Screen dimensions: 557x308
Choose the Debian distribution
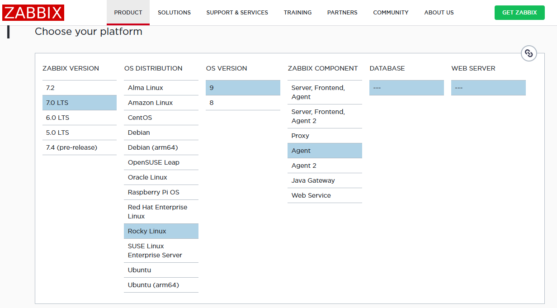pyautogui.click(x=161, y=133)
